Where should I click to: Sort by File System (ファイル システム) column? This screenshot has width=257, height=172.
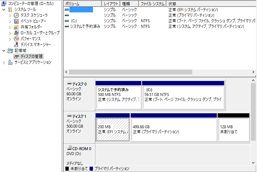click(152, 4)
